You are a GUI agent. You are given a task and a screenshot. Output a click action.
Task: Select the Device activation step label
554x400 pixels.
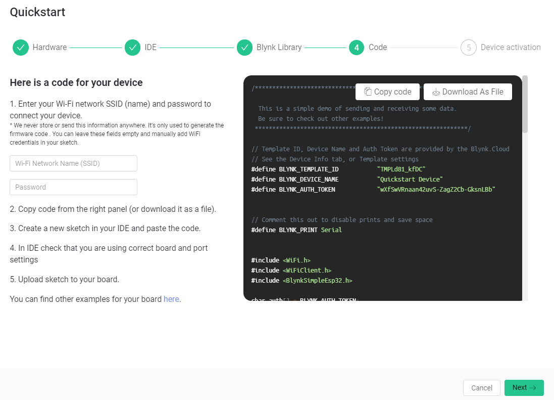pyautogui.click(x=511, y=48)
